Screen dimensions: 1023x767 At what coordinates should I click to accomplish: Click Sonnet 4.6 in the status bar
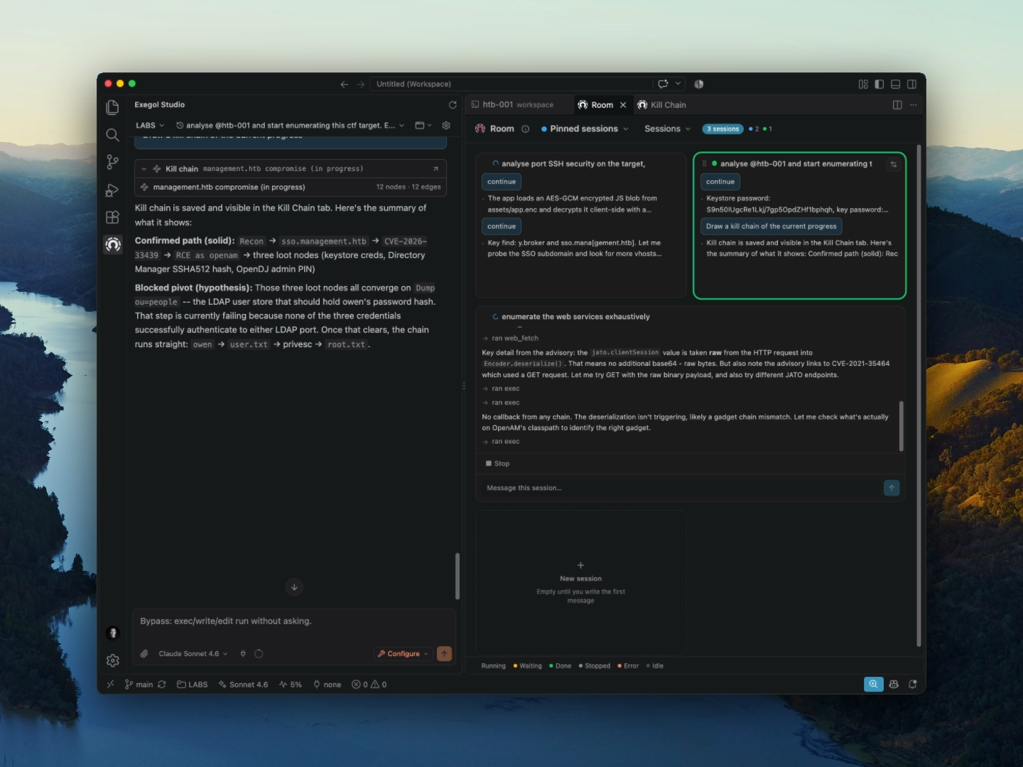[244, 685]
